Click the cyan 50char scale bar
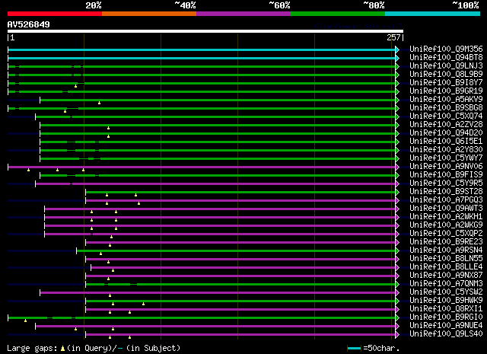Screen dimensions: 487x354 [354, 348]
